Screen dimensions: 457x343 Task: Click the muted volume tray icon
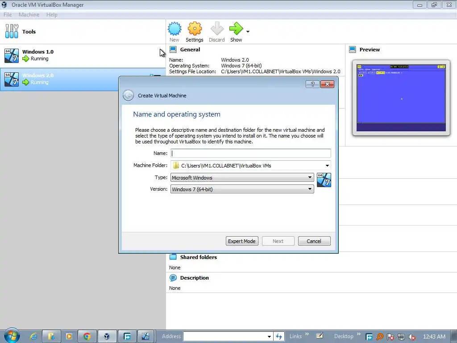click(412, 337)
